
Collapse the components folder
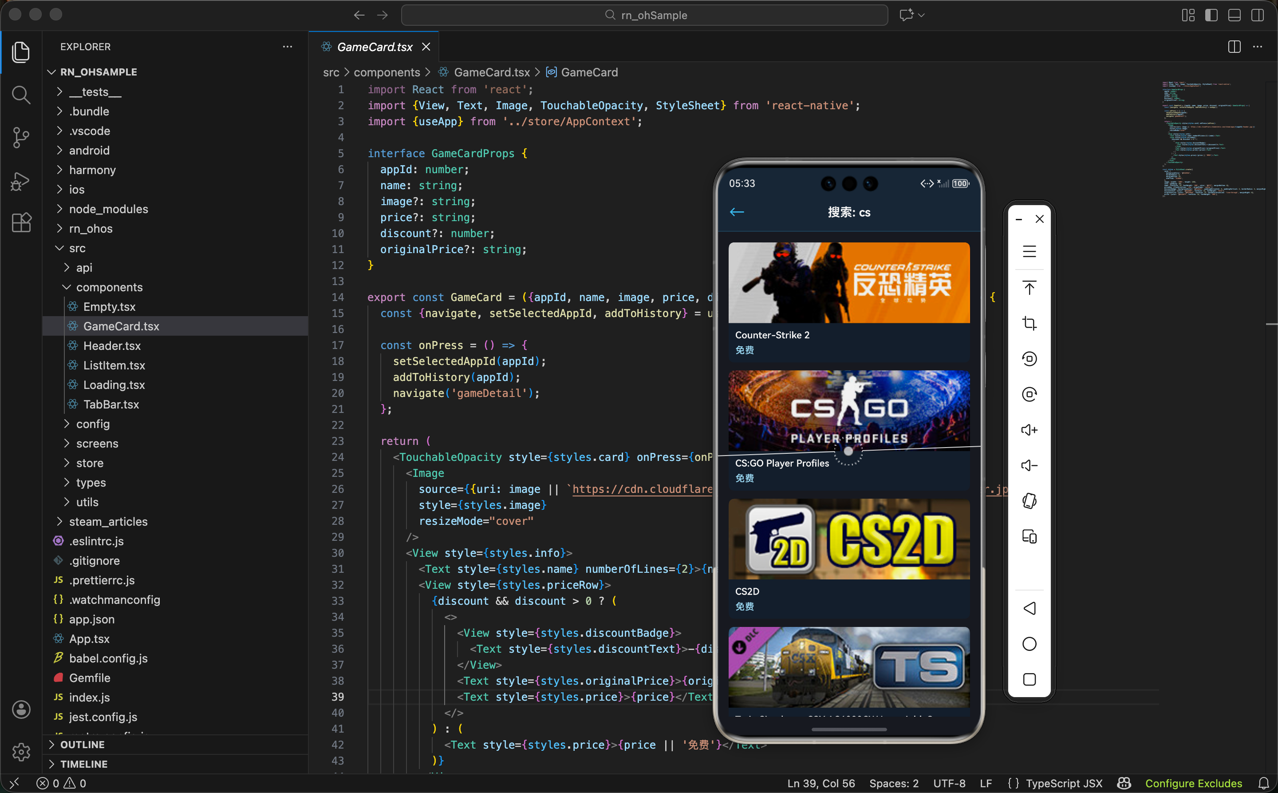(x=109, y=287)
